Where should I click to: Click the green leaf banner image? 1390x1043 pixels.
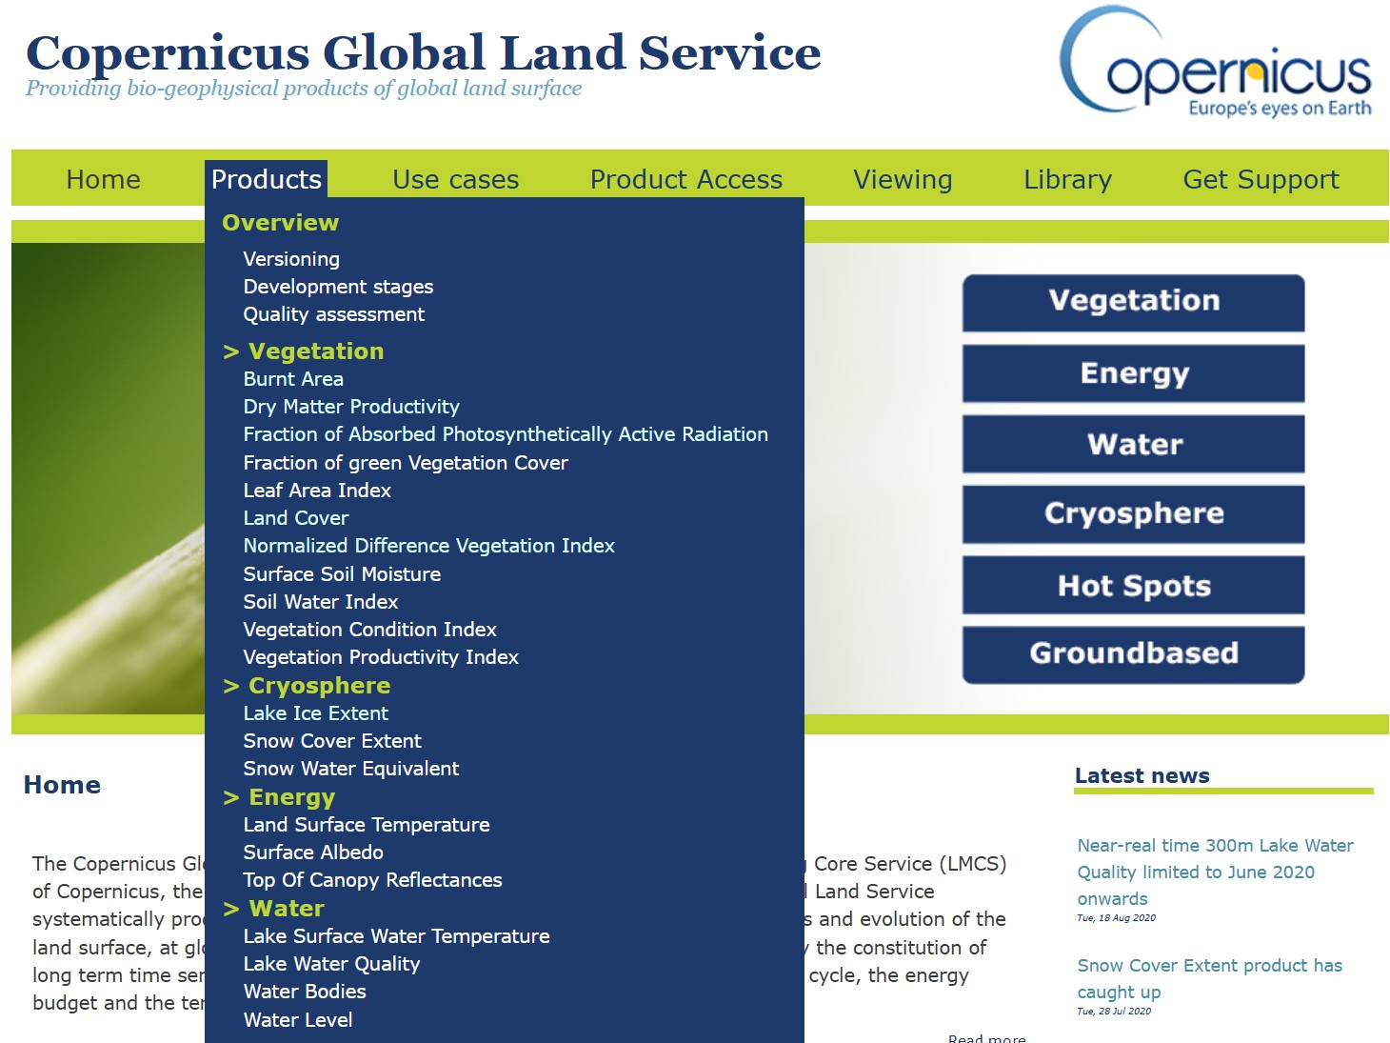[x=108, y=478]
